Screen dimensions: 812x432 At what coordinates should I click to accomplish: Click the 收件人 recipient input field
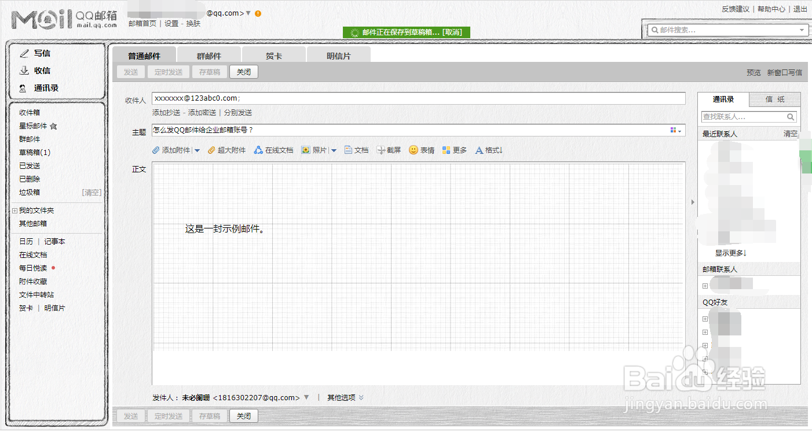click(x=419, y=98)
